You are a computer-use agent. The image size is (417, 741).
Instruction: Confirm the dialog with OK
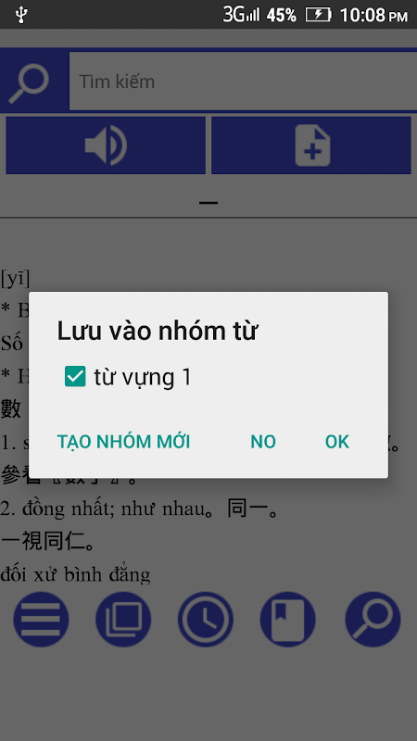(337, 442)
